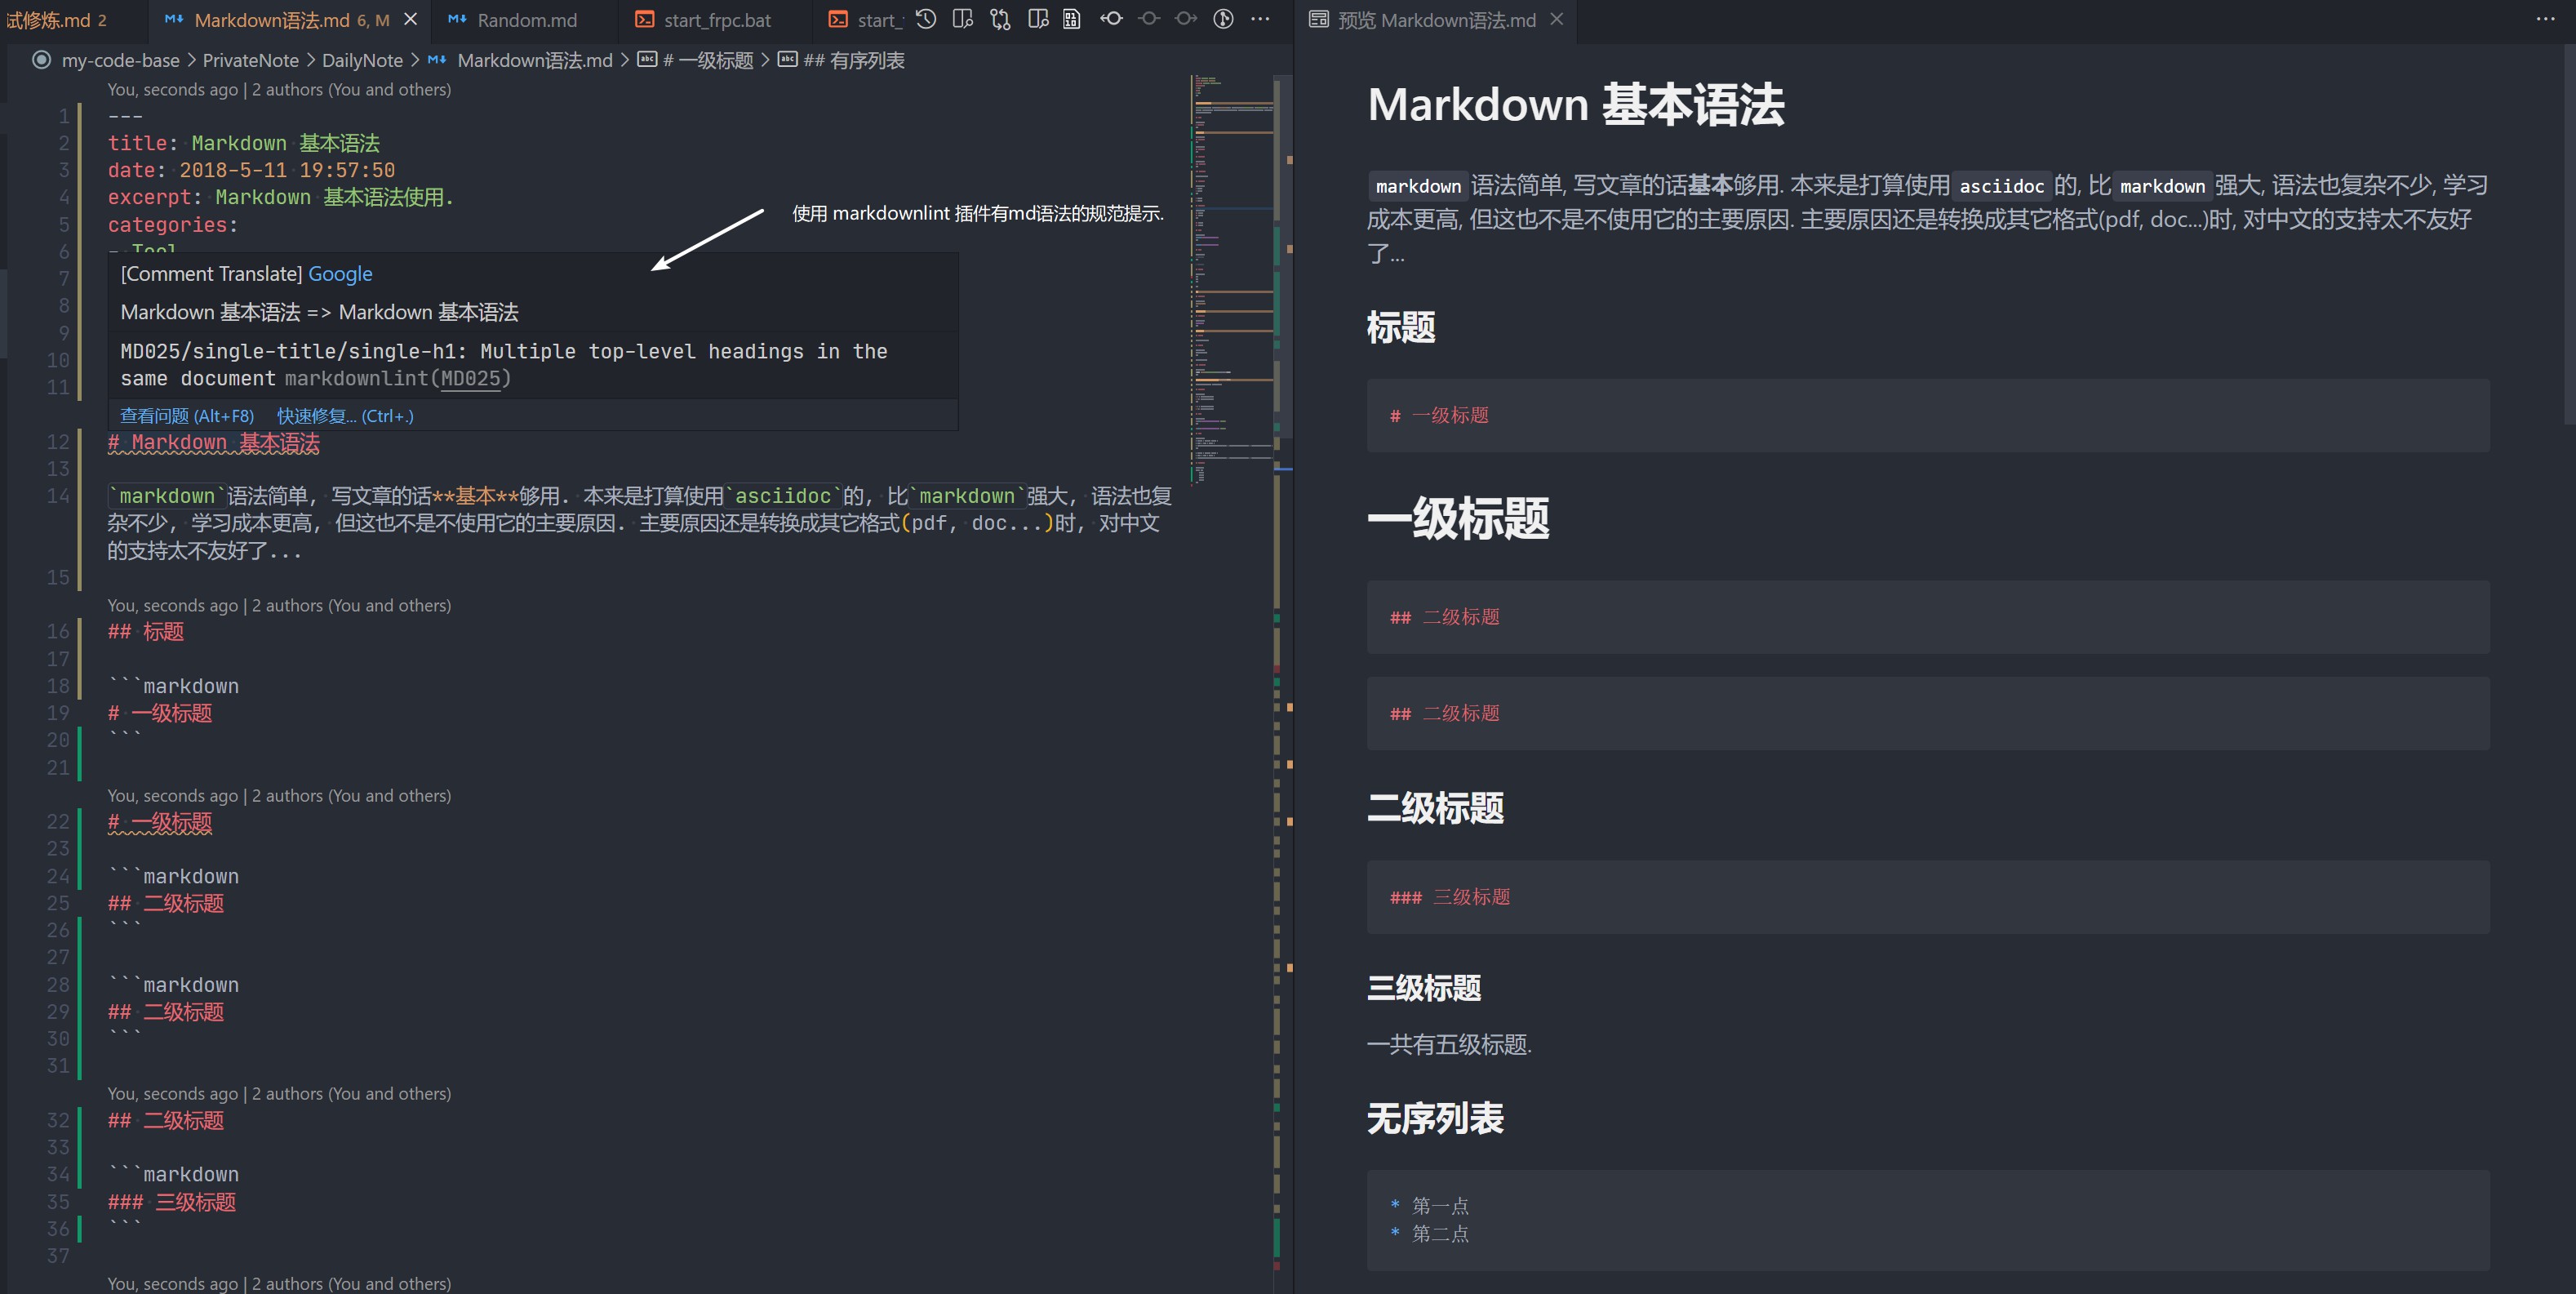The image size is (2576, 1294).
Task: Click '一共有五级标题.' text in preview
Action: 1449,1045
